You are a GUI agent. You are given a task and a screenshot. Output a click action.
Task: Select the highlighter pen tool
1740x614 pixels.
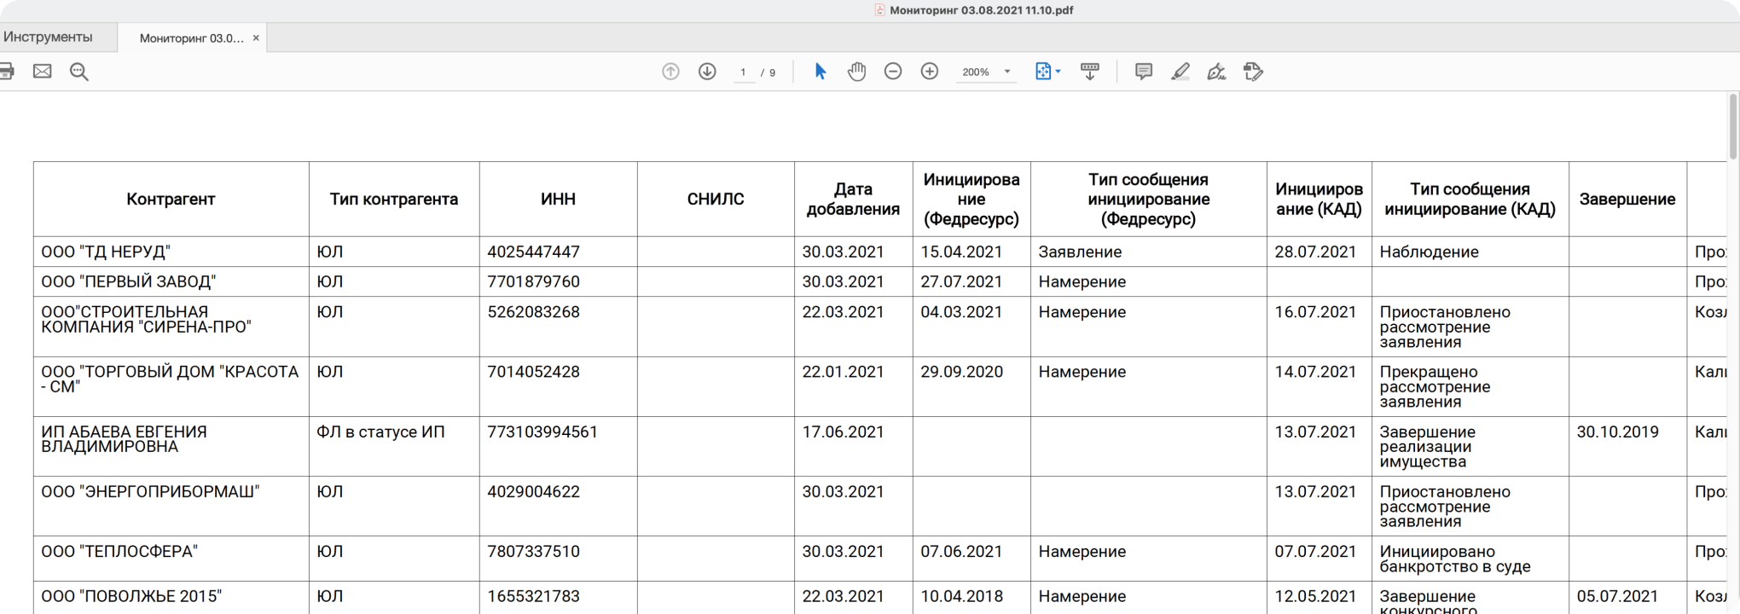point(1180,72)
